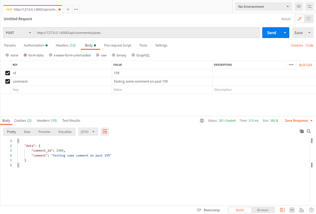Open the Tests tab
Viewport: 316px width, 214px height.
pos(143,45)
